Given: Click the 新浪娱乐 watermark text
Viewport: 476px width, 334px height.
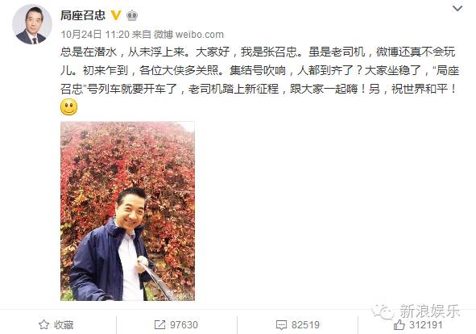Looking at the screenshot, I should [429, 311].
